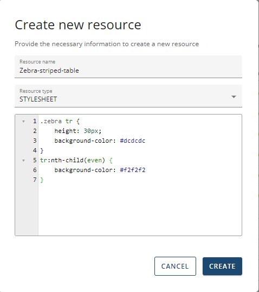Select line number 2 in the gutter
Viewport: 259px width, 292px height.
coord(35,131)
